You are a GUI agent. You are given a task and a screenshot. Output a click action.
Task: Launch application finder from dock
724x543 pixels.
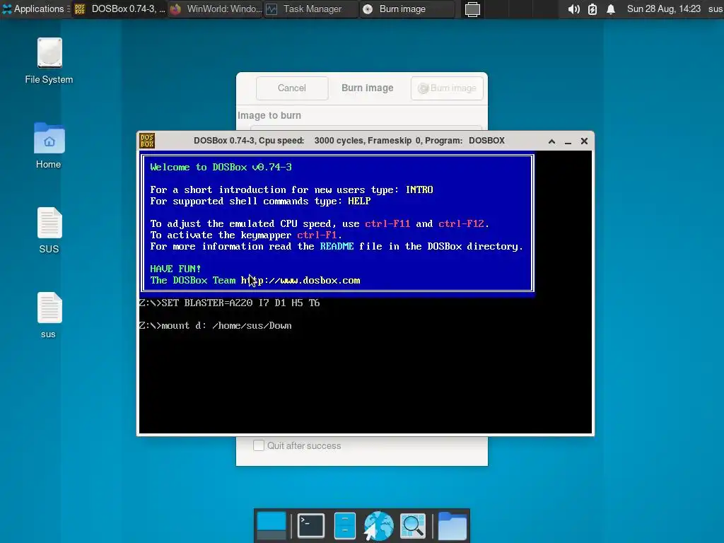(413, 525)
